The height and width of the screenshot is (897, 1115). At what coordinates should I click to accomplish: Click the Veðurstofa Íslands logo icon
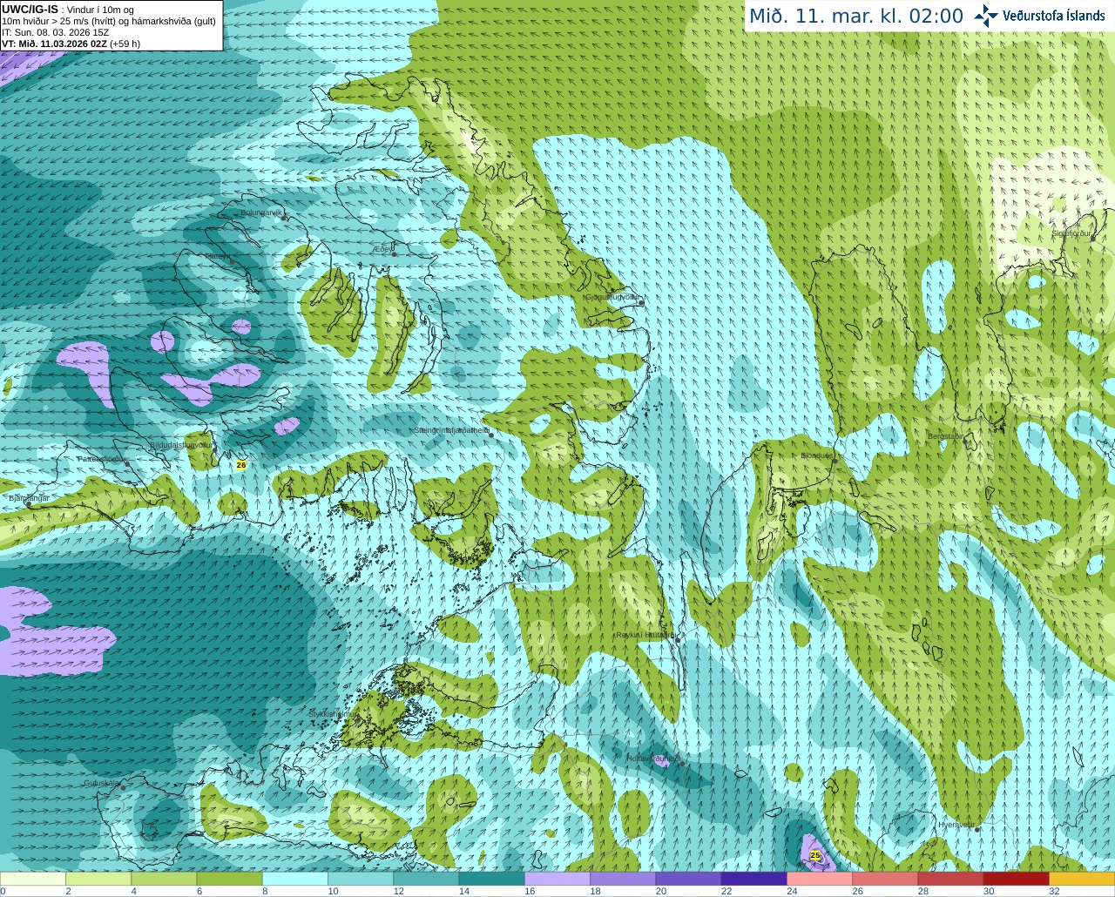[986, 16]
